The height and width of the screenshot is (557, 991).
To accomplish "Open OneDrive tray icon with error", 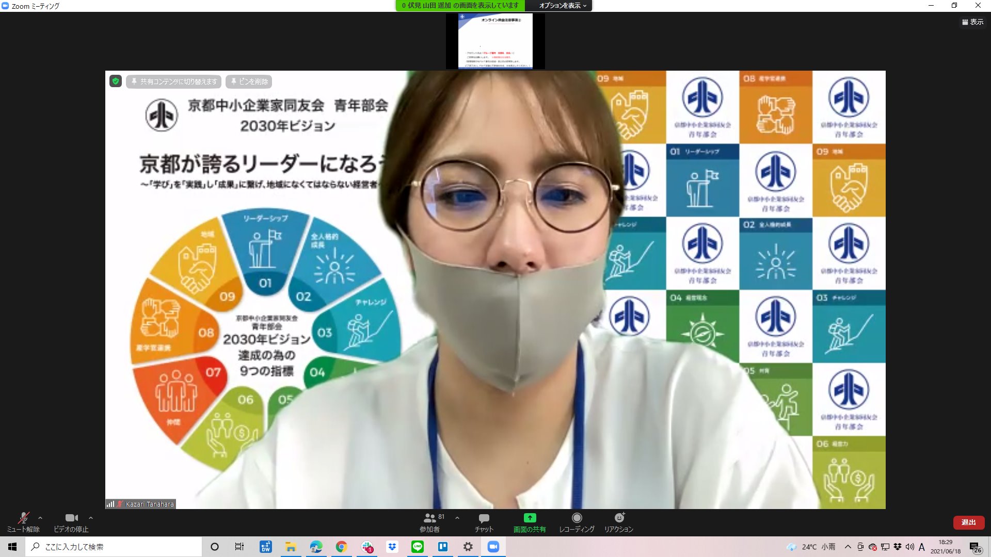I will (873, 547).
